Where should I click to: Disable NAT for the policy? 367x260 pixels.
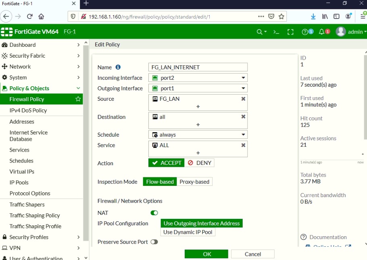pos(153,213)
